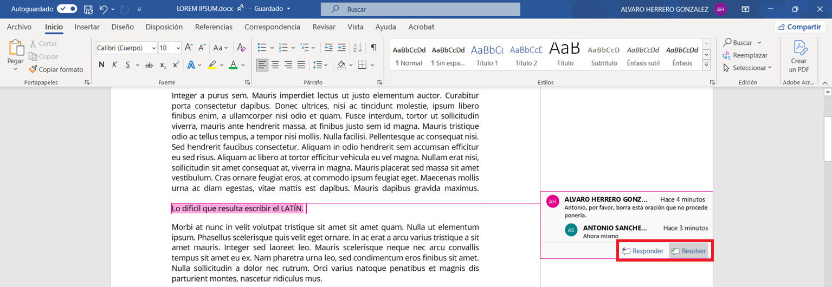Expand the Pegar options arrow

click(15, 69)
